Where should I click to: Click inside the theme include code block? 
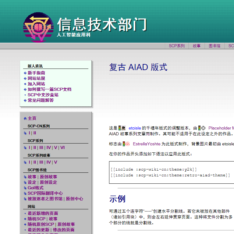tap(171, 172)
